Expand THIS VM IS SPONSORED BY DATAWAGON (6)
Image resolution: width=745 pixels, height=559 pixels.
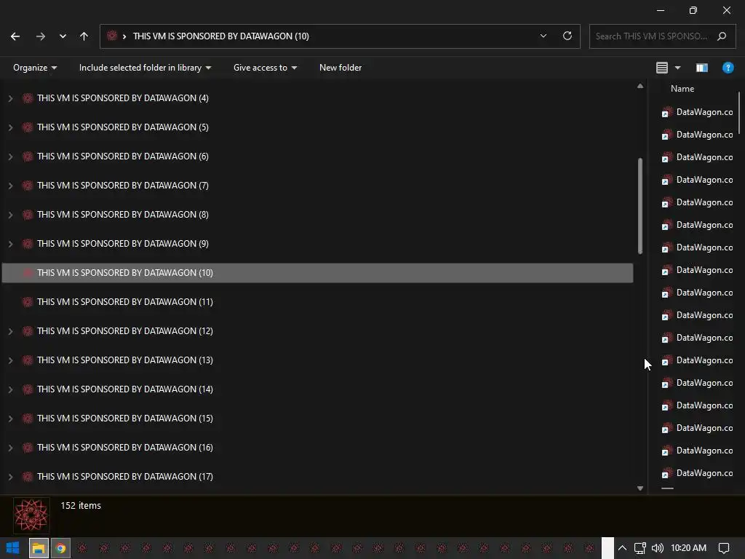10,156
